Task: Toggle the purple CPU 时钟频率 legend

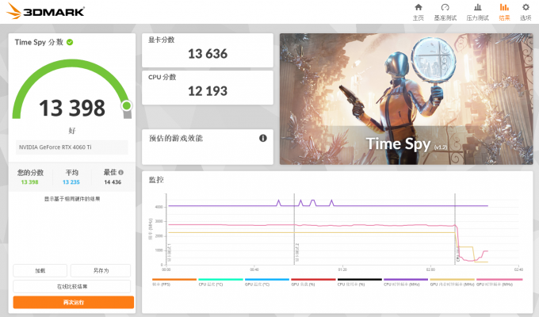Action: point(406,282)
